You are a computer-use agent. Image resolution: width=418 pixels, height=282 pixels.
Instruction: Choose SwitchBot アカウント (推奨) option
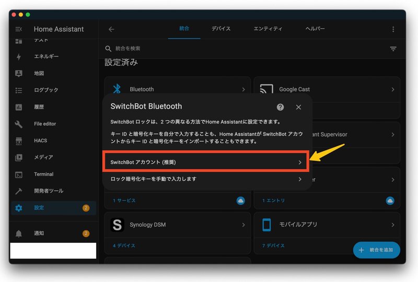point(206,162)
